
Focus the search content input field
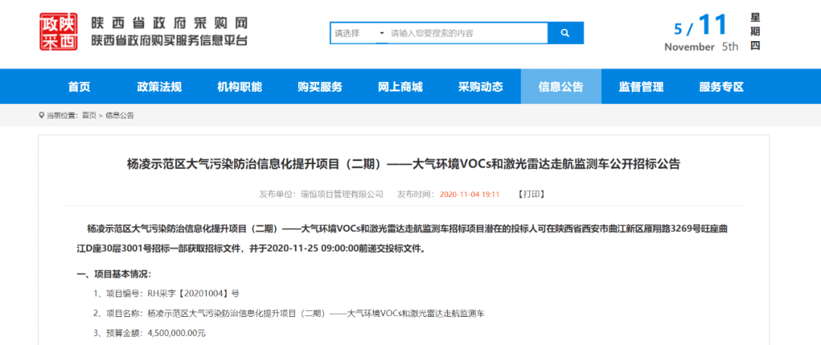click(x=468, y=33)
